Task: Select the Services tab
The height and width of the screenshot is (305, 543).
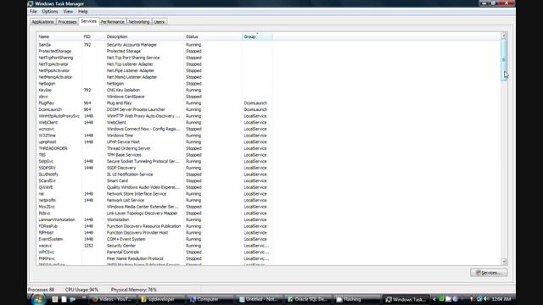Action: (x=88, y=21)
